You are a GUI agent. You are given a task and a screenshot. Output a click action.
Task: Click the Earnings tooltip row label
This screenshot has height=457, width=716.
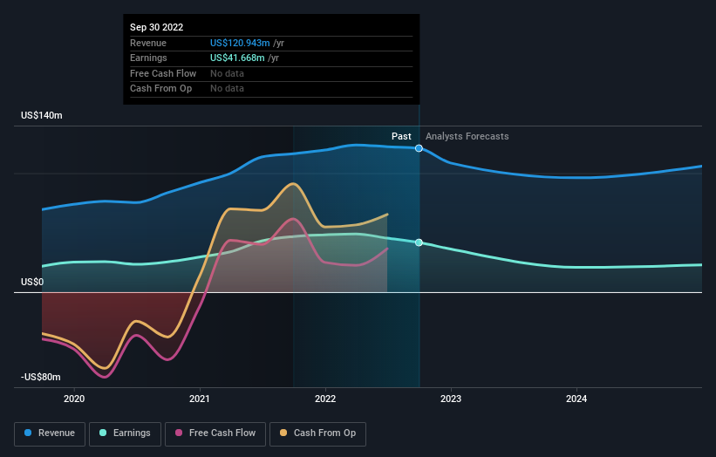click(x=148, y=58)
